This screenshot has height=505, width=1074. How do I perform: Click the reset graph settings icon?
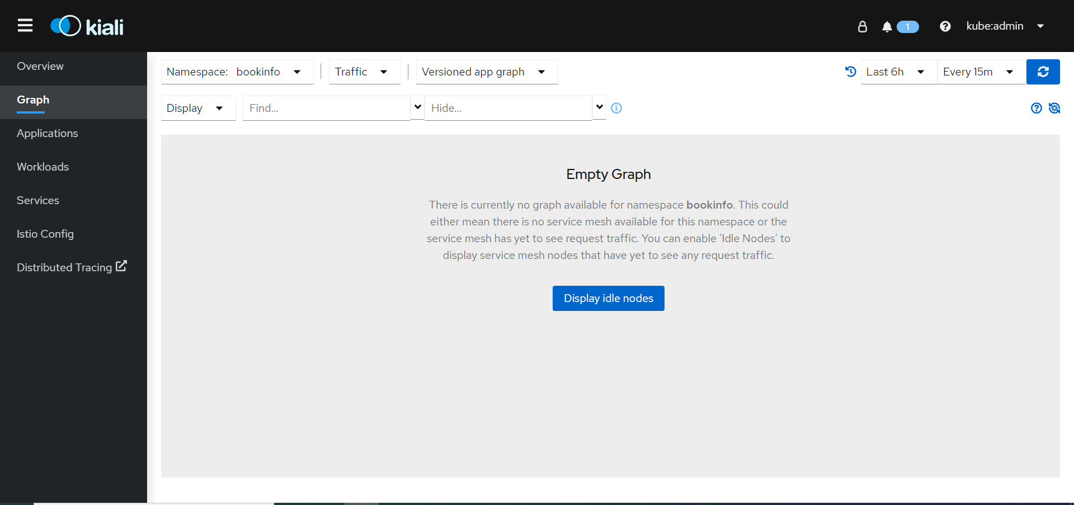(x=1054, y=108)
